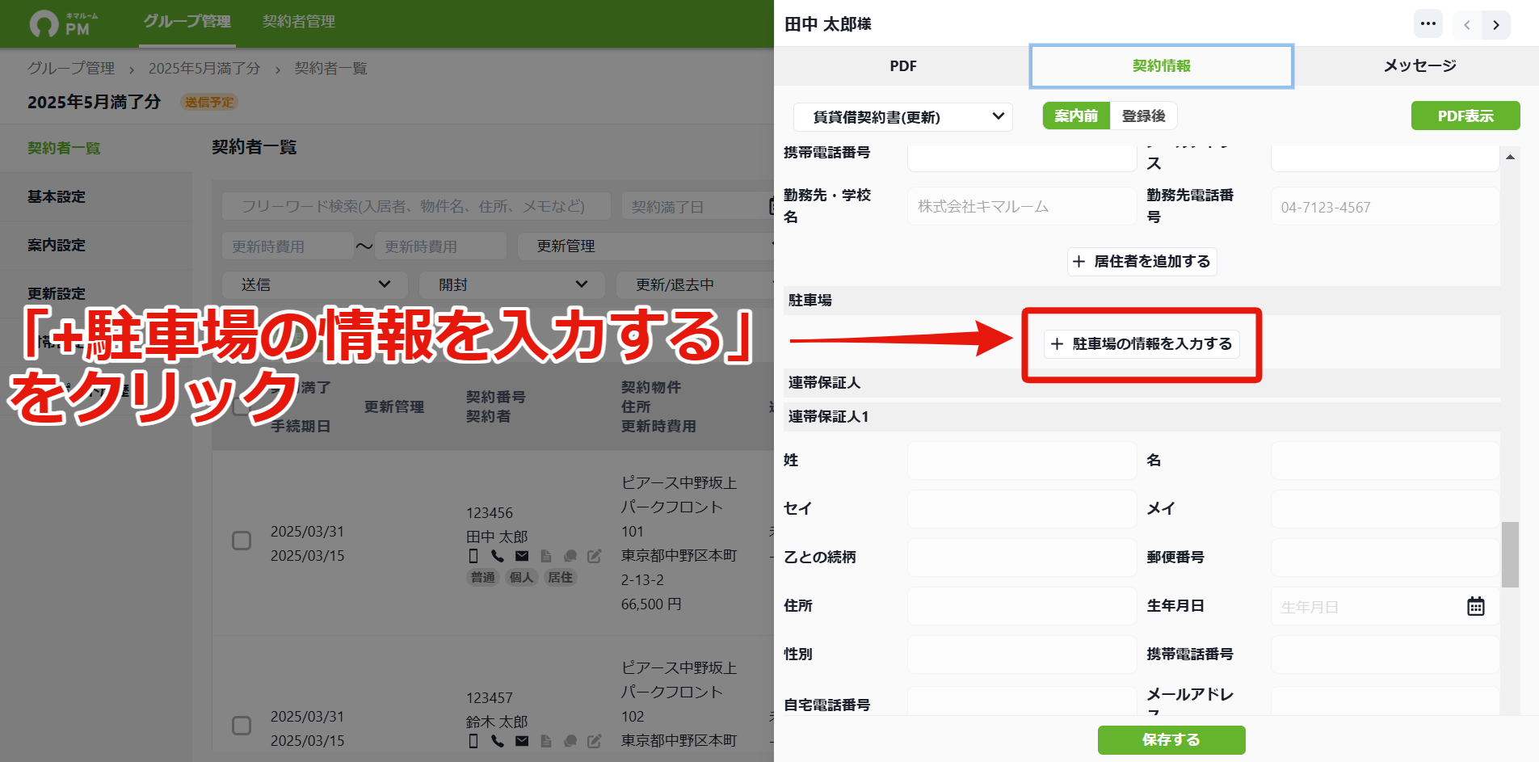Viewport: 1539px width, 762px height.
Task: Click the 送信予定 status badge
Action: (x=209, y=102)
